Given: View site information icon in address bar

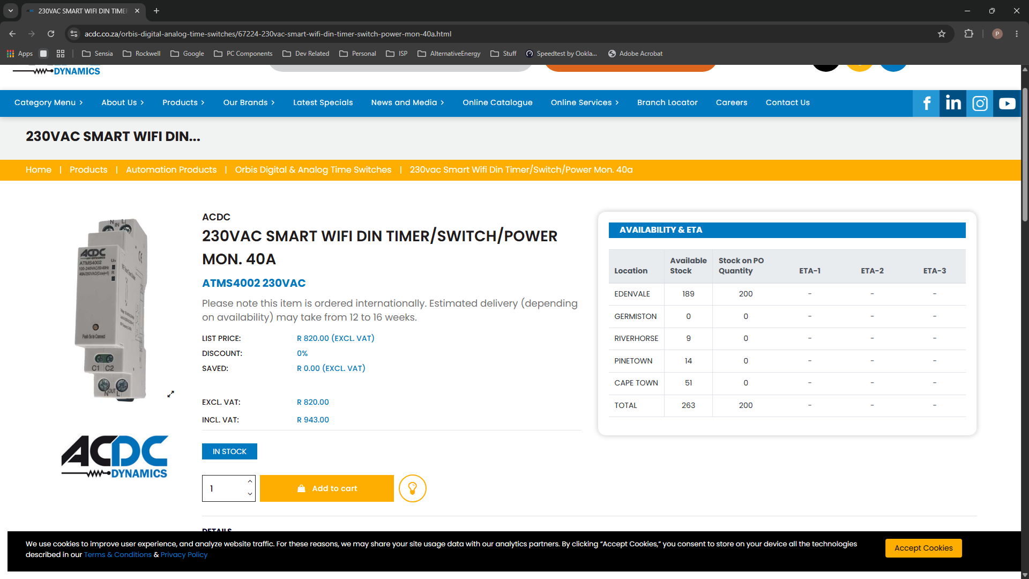Looking at the screenshot, I should pos(74,34).
